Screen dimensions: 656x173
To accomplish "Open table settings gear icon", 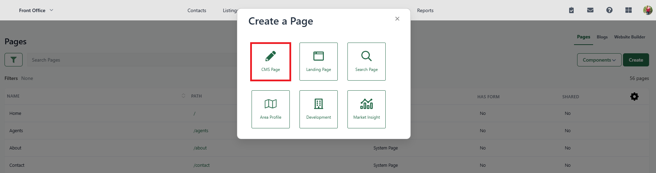I will (x=634, y=97).
